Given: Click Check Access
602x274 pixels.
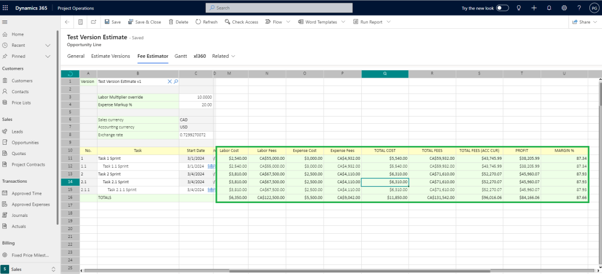Looking at the screenshot, I should 241,22.
